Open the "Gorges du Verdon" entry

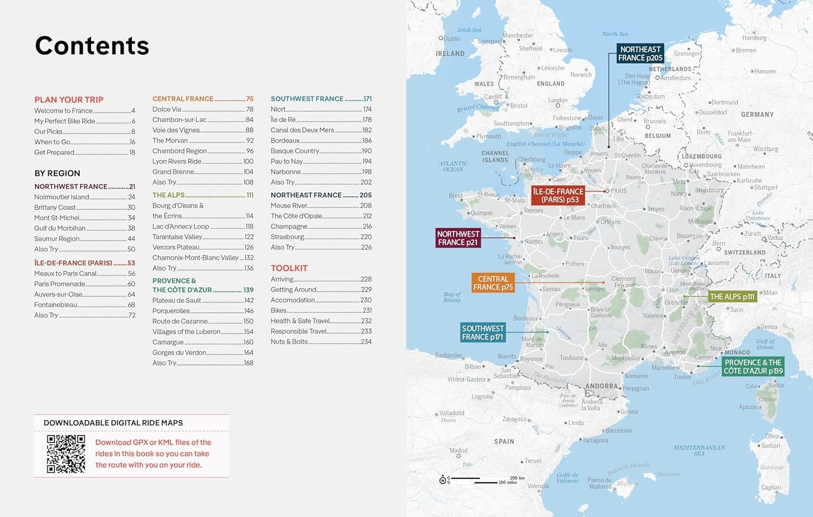tap(181, 352)
